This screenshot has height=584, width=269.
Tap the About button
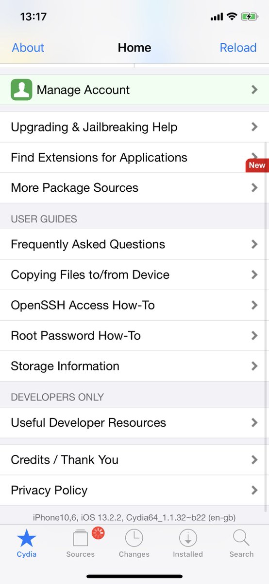pos(28,48)
